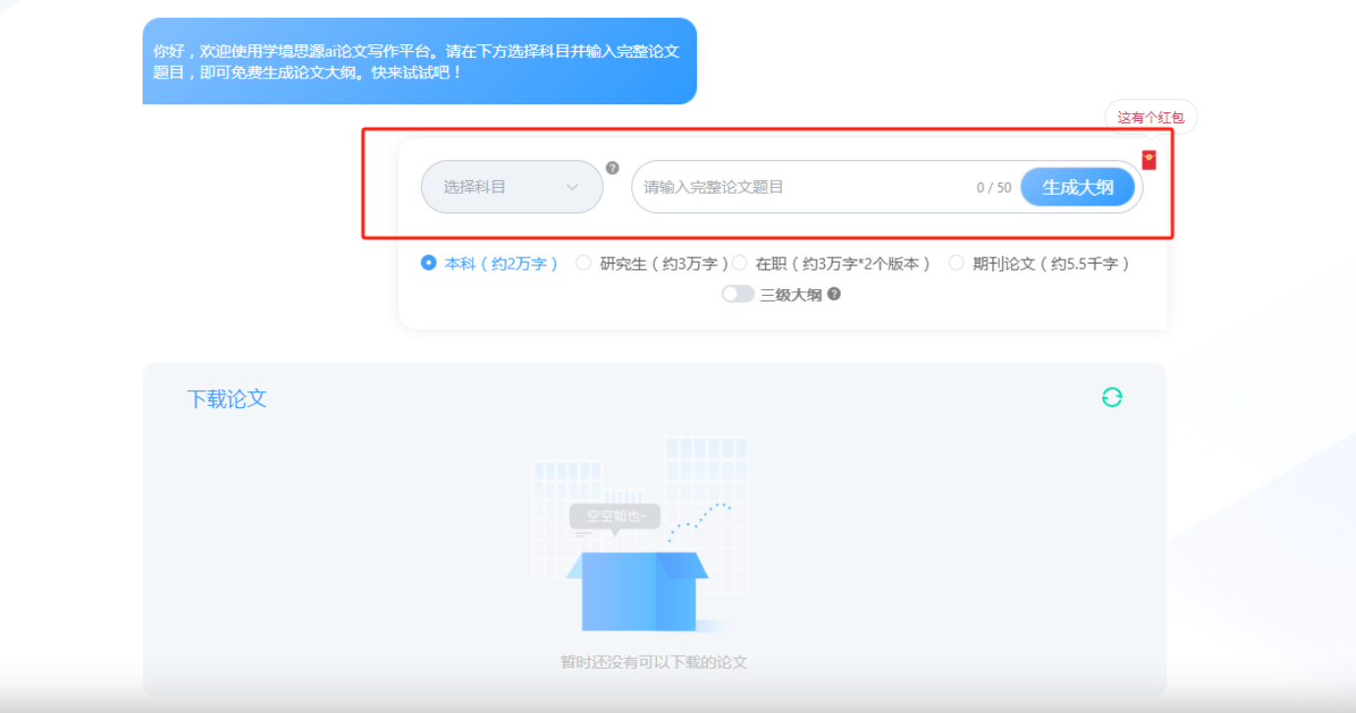Viewport: 1356px width, 713px height.
Task: Pick the 期刊论文（约5.5千字）radio option
Action: (x=956, y=263)
